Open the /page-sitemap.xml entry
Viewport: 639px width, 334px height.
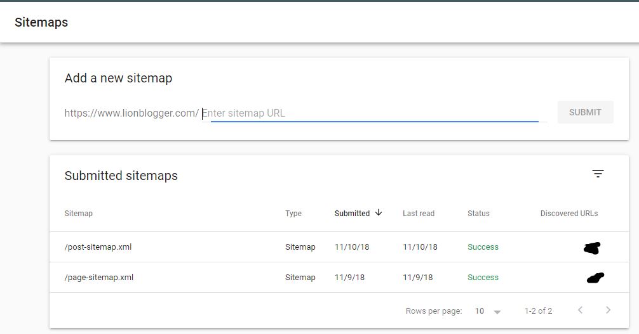(x=98, y=278)
